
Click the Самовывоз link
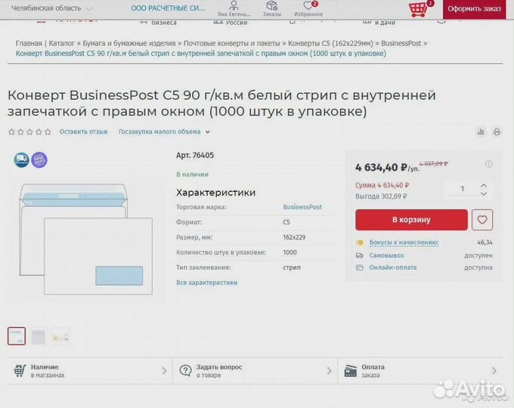386,255
